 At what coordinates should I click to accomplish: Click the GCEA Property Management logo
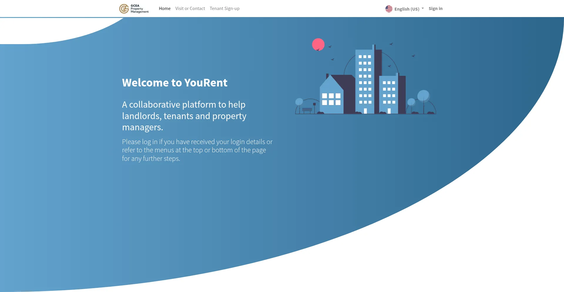click(x=134, y=9)
